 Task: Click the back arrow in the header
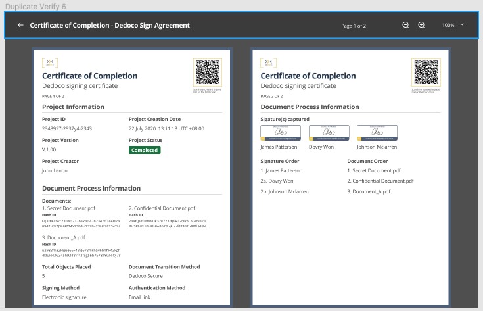click(20, 25)
